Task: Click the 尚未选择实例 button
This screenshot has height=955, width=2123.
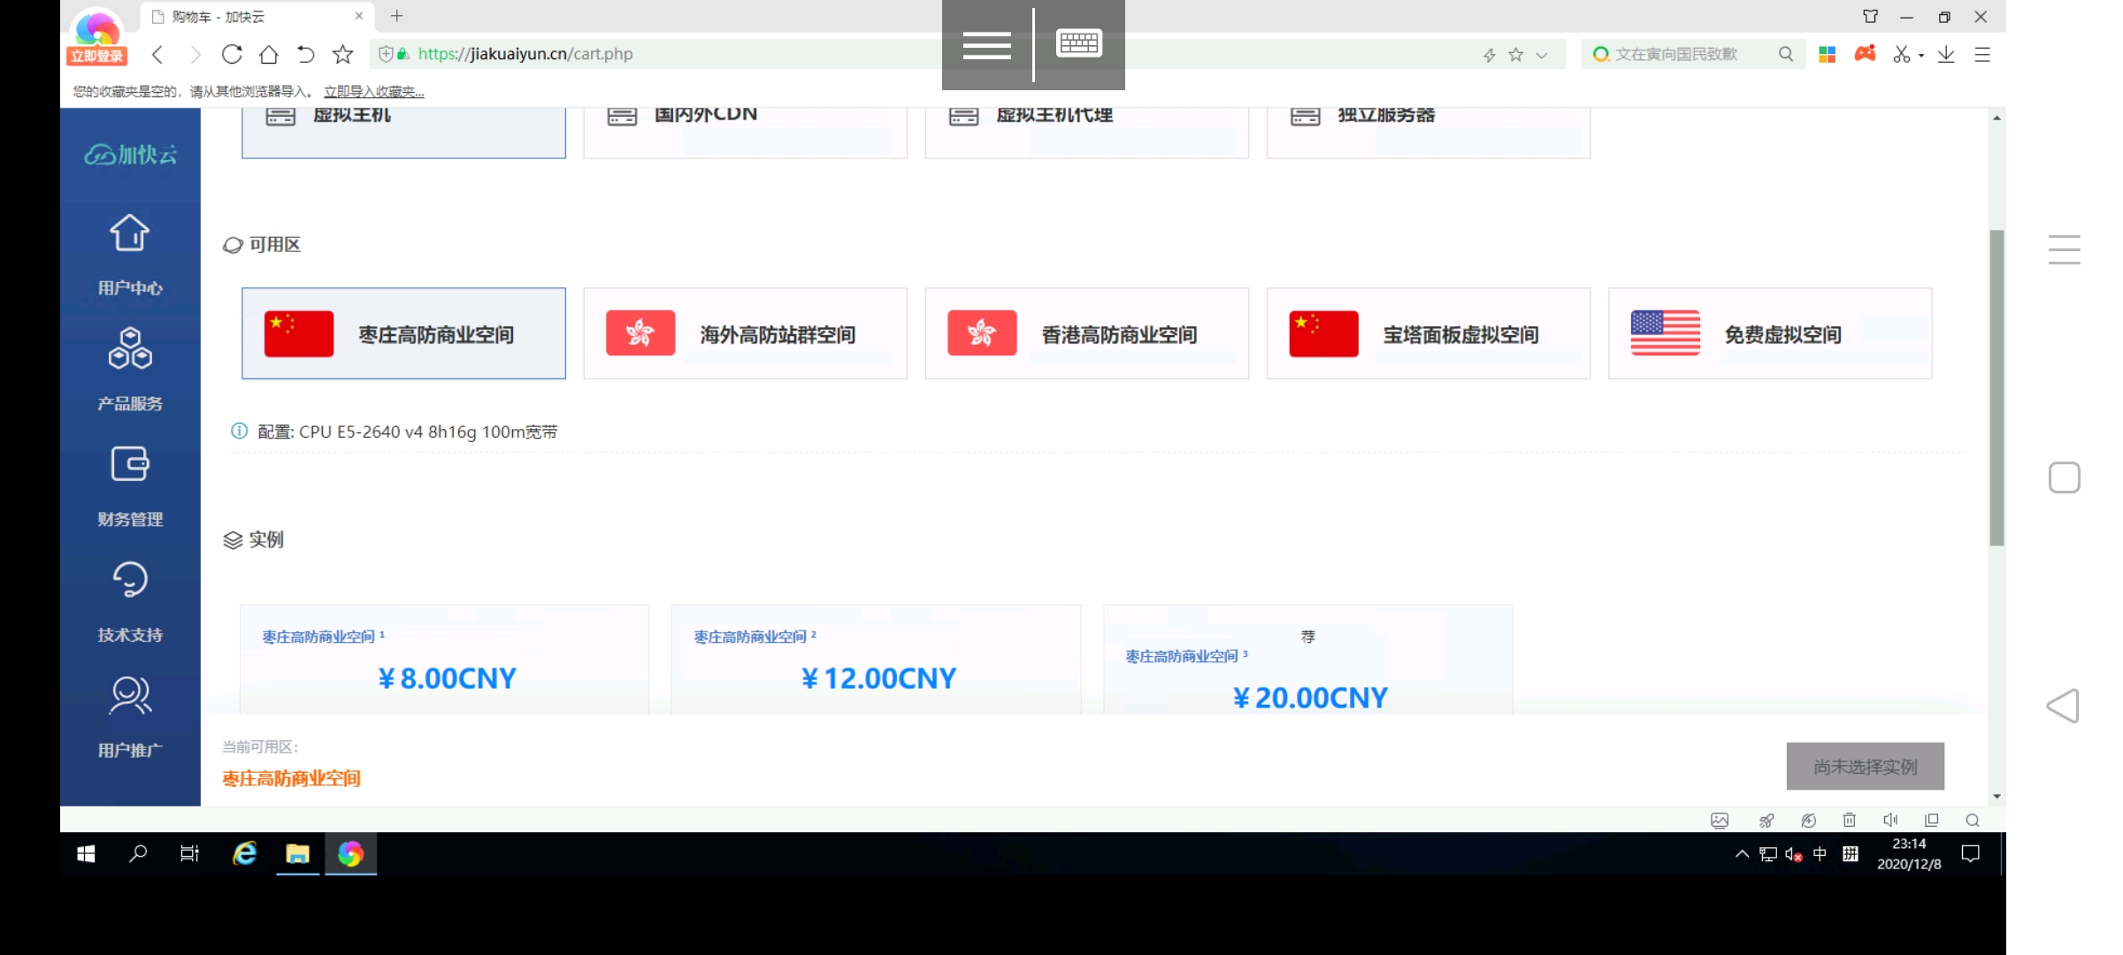Action: (x=1865, y=767)
